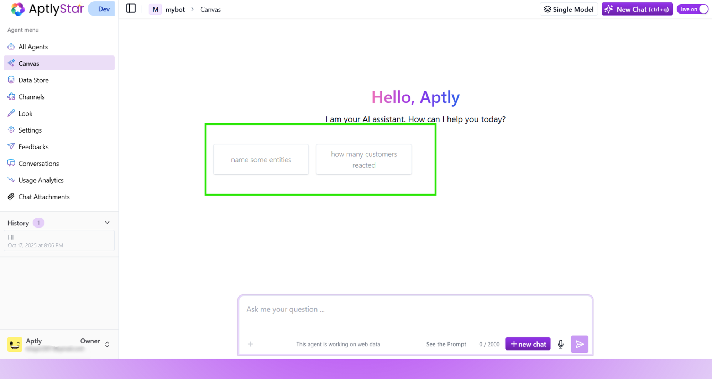
Task: Click the microphone icon for voice input
Action: (x=560, y=344)
